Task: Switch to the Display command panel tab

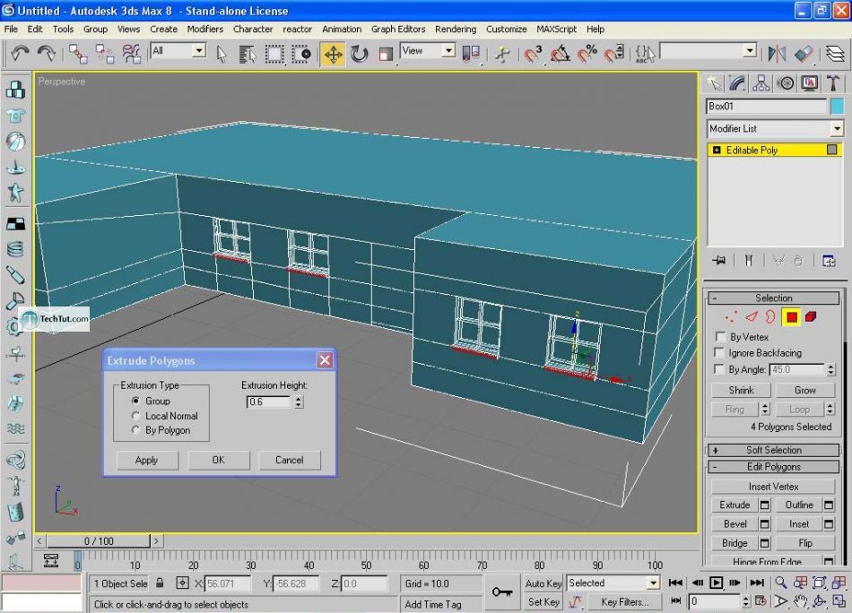Action: [x=809, y=83]
